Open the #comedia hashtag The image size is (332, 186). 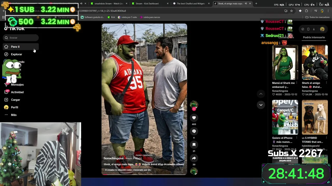170,164
